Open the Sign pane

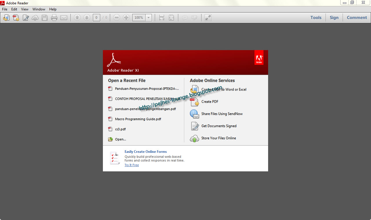click(x=334, y=18)
